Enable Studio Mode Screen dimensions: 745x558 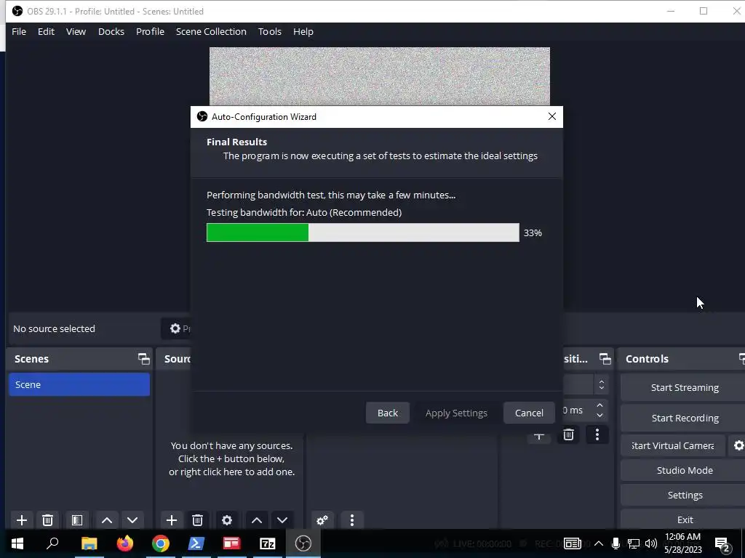pyautogui.click(x=684, y=470)
